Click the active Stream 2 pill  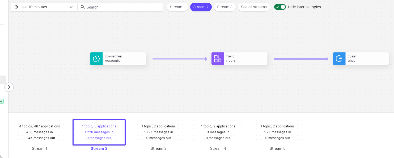201,7
